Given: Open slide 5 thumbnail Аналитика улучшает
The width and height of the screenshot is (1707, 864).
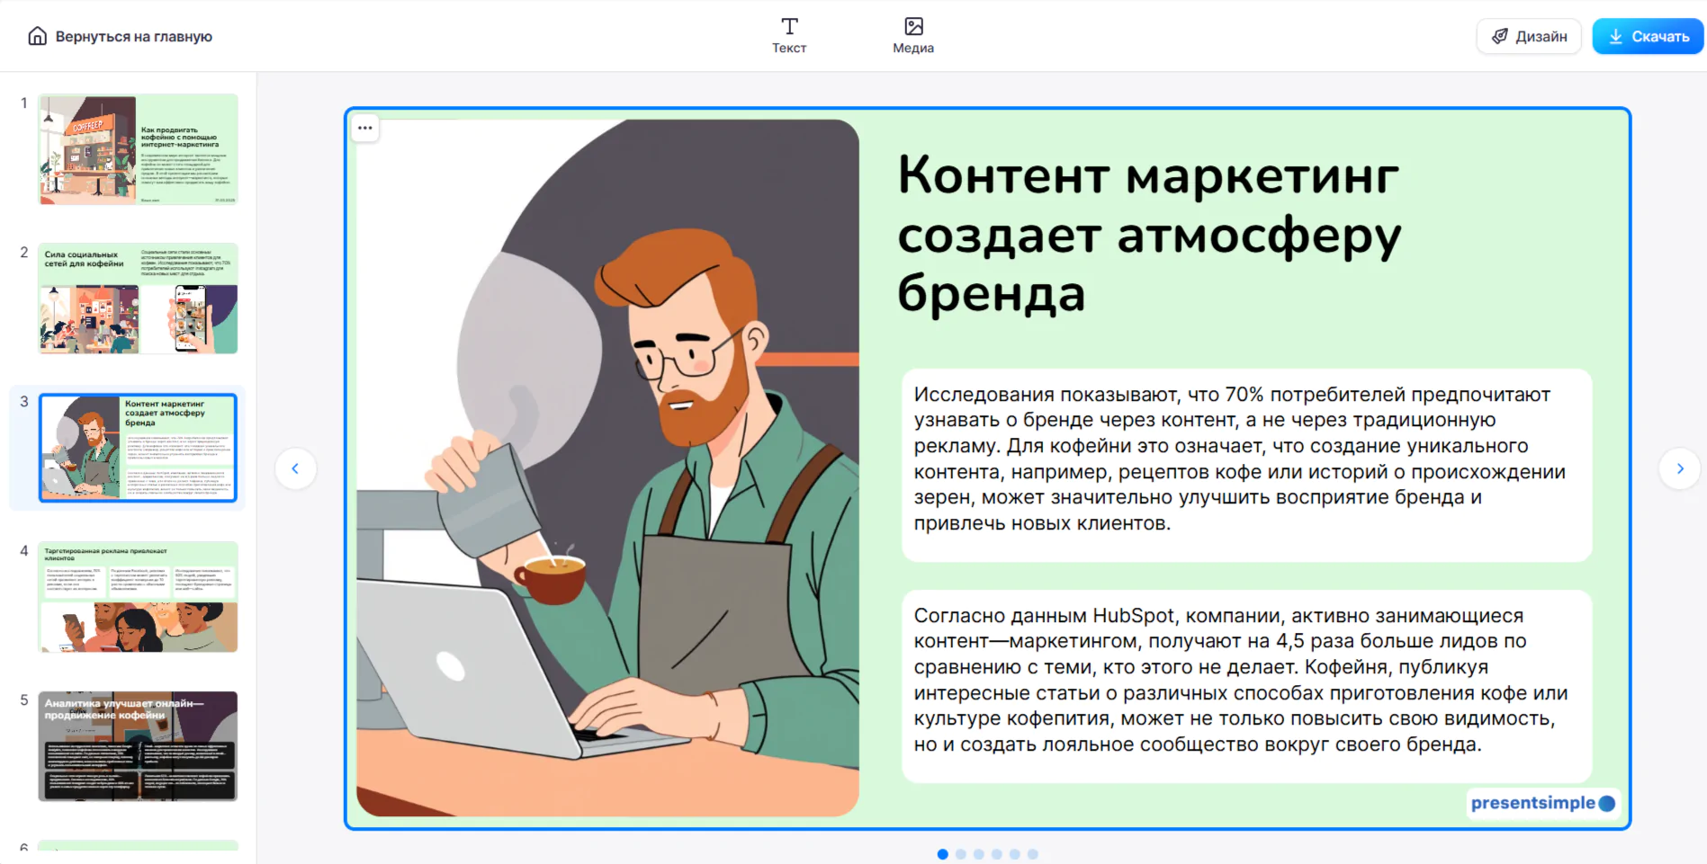Looking at the screenshot, I should [139, 746].
